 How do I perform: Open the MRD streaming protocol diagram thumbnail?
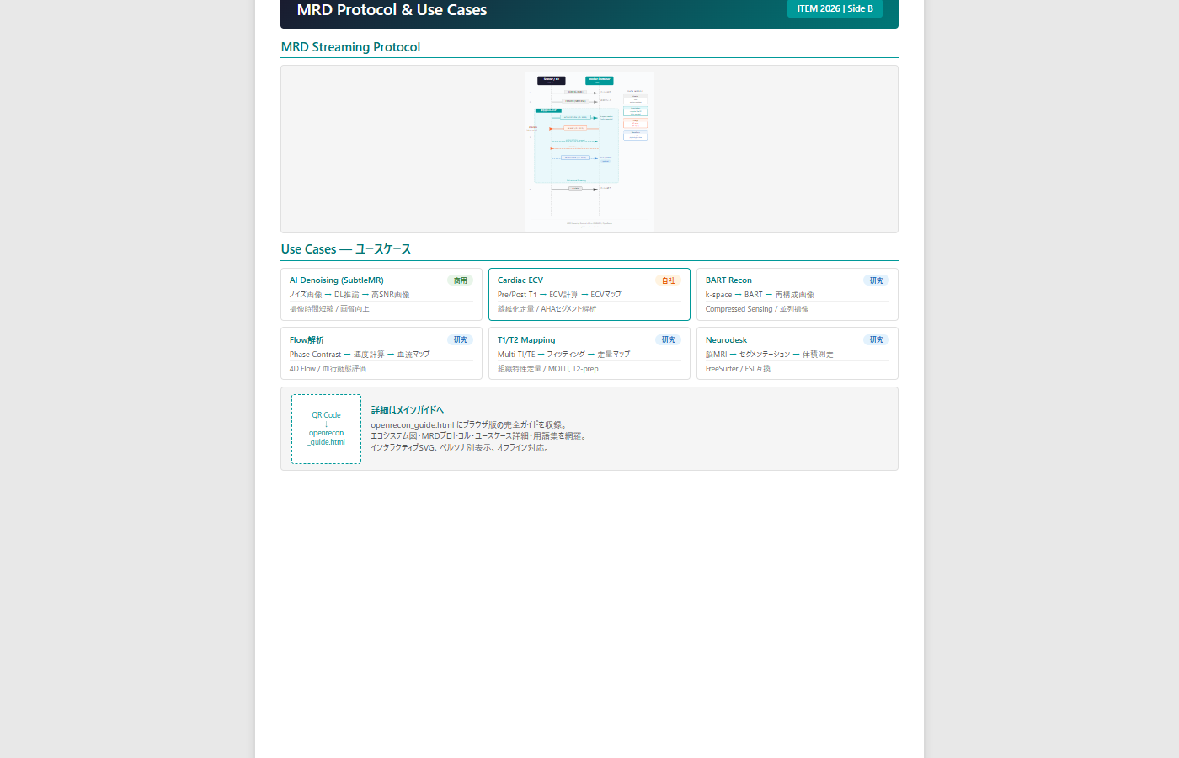589,151
